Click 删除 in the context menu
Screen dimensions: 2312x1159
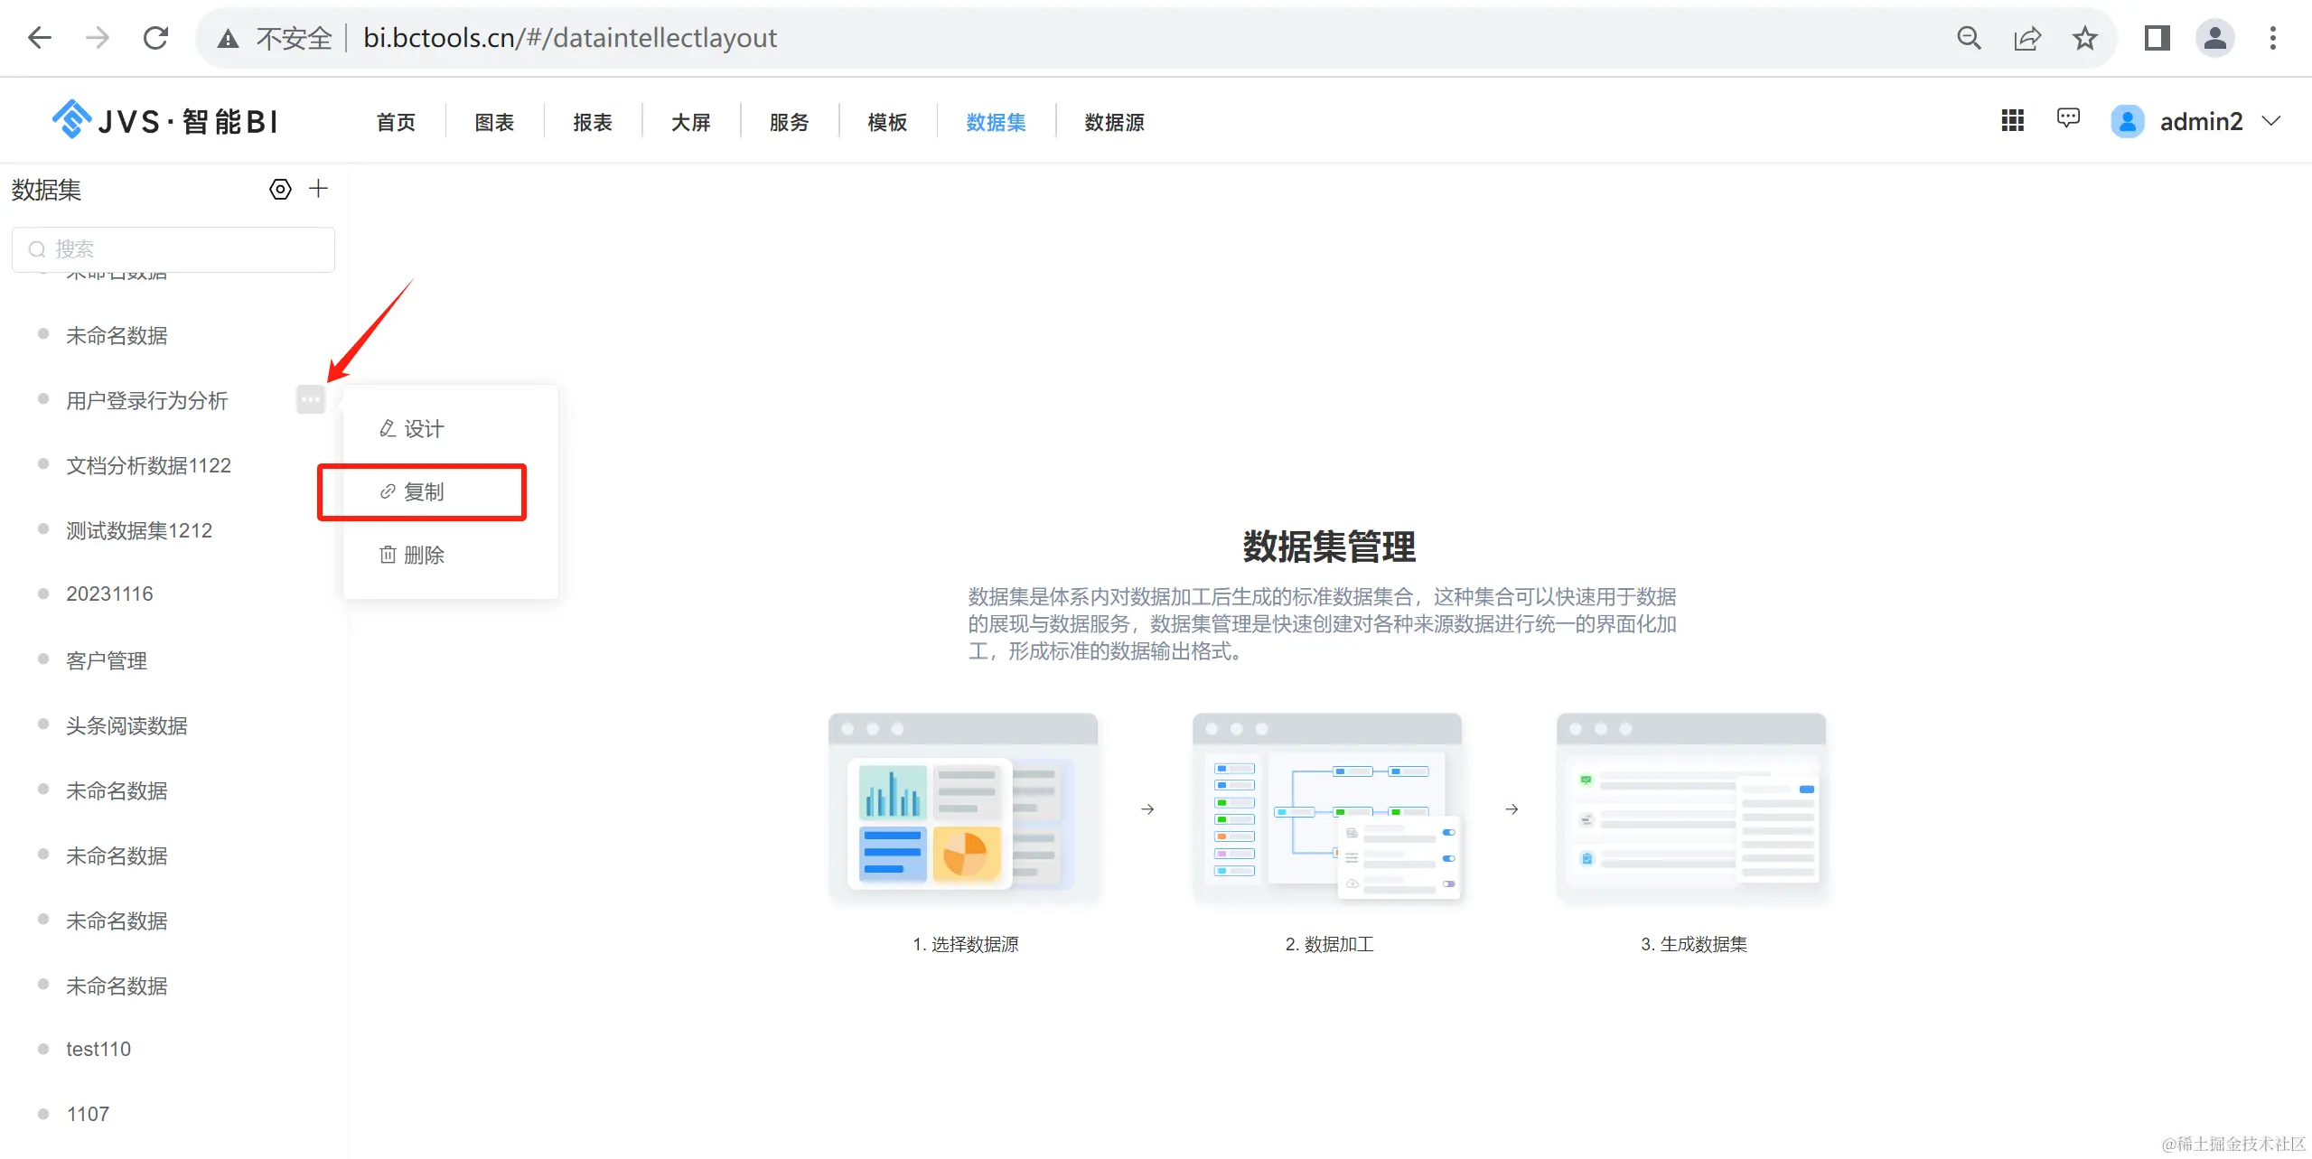pyautogui.click(x=422, y=556)
